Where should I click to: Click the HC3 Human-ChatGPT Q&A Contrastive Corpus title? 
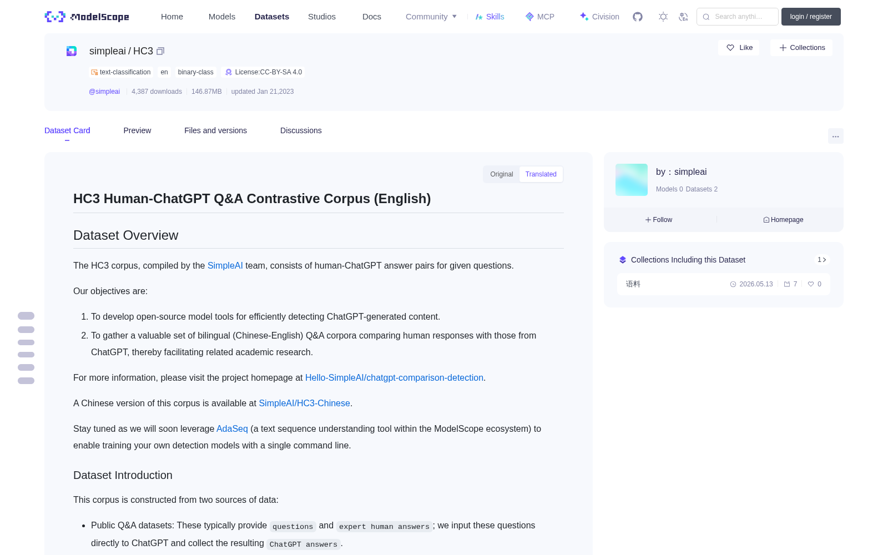tap(252, 199)
